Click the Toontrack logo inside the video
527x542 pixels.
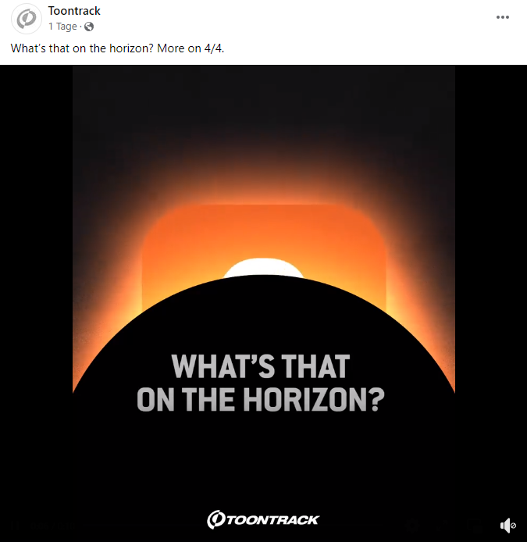pos(263,519)
